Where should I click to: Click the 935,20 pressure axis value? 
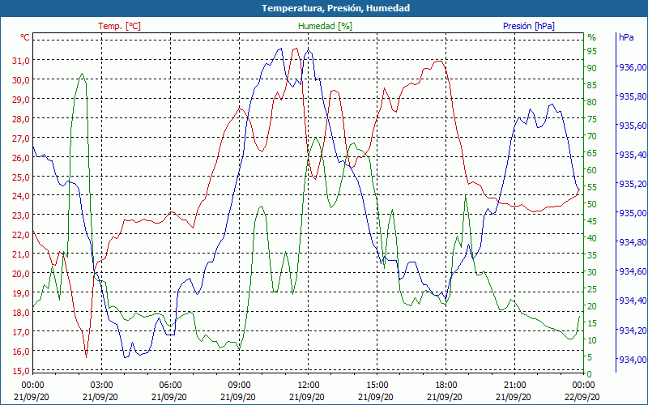coord(632,184)
